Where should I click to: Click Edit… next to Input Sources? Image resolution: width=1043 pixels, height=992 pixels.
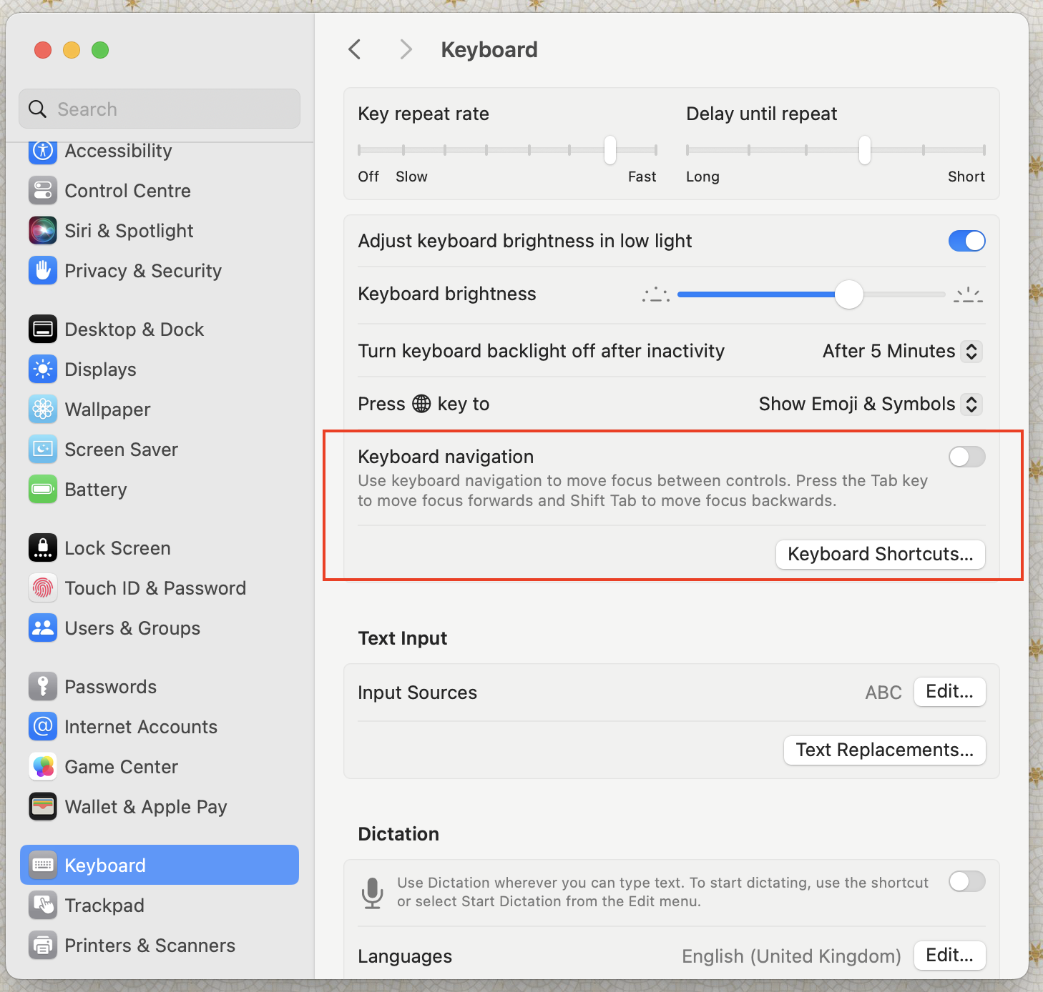tap(949, 692)
